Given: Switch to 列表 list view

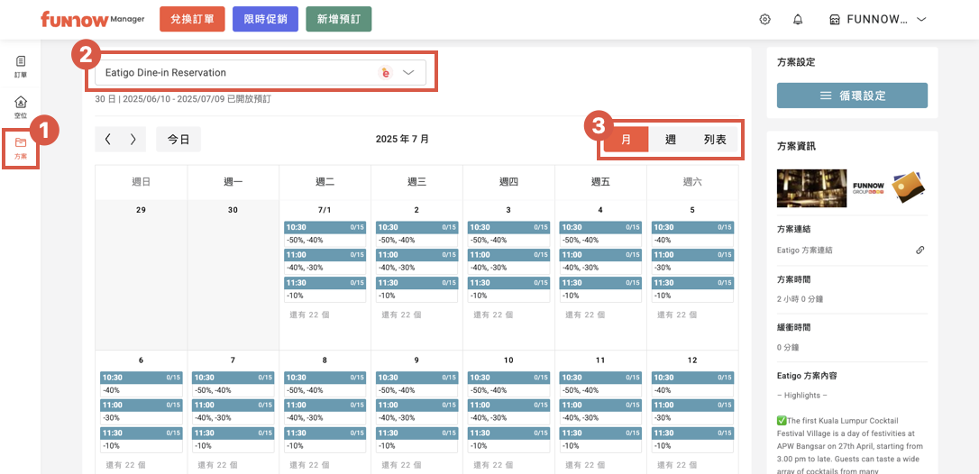Looking at the screenshot, I should [715, 140].
